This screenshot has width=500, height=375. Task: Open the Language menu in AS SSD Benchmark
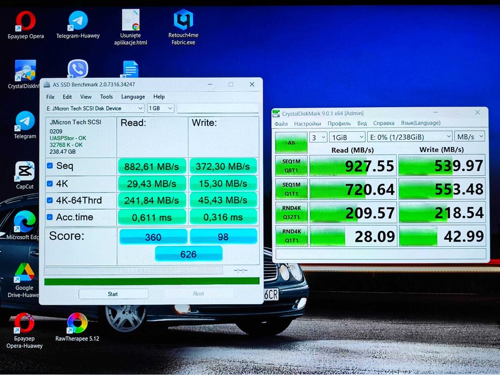click(133, 97)
